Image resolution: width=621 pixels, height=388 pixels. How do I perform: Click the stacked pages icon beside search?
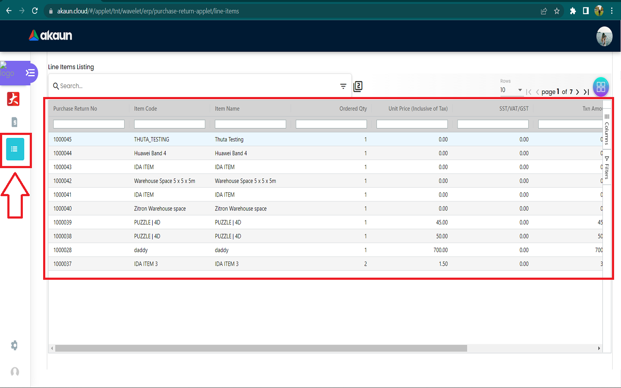click(358, 86)
